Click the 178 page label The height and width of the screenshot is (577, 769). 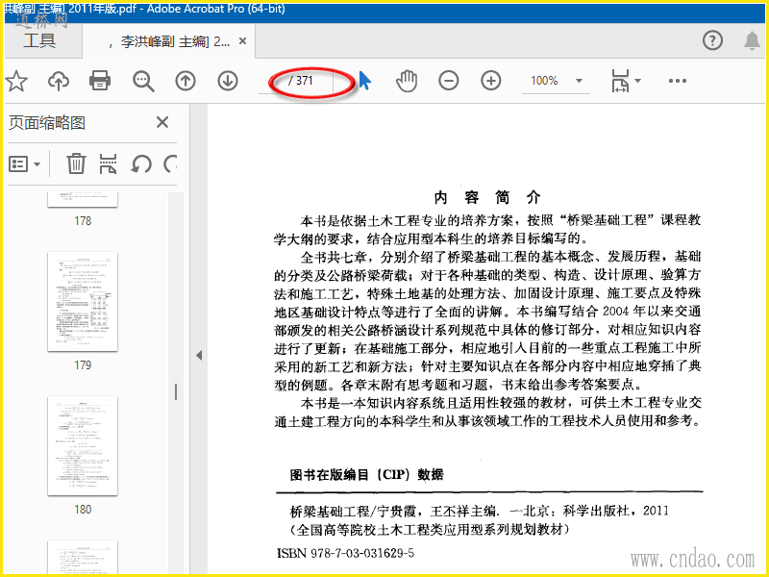click(x=83, y=221)
